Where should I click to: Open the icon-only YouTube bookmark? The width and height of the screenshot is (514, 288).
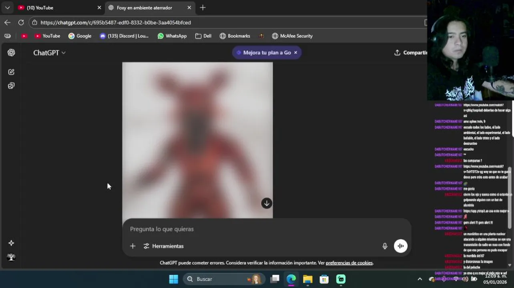pyautogui.click(x=24, y=36)
